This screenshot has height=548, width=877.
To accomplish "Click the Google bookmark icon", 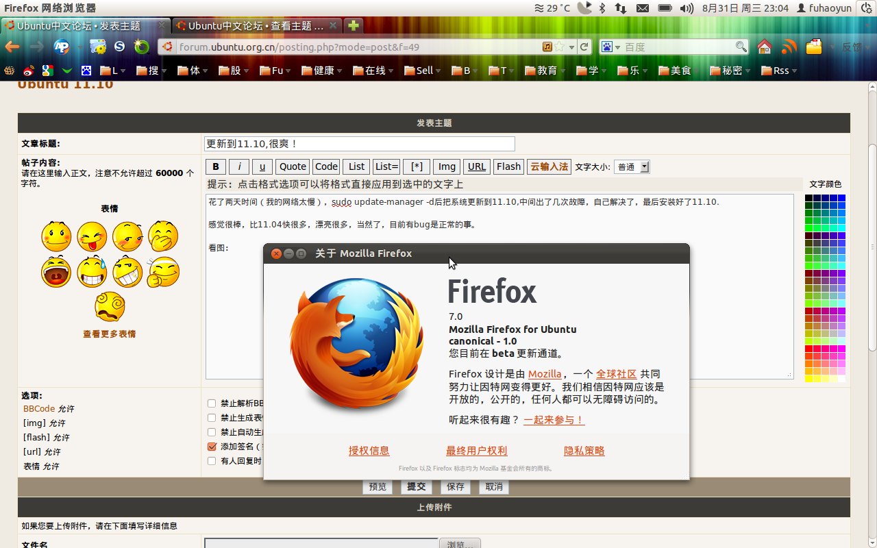I will 47,71.
